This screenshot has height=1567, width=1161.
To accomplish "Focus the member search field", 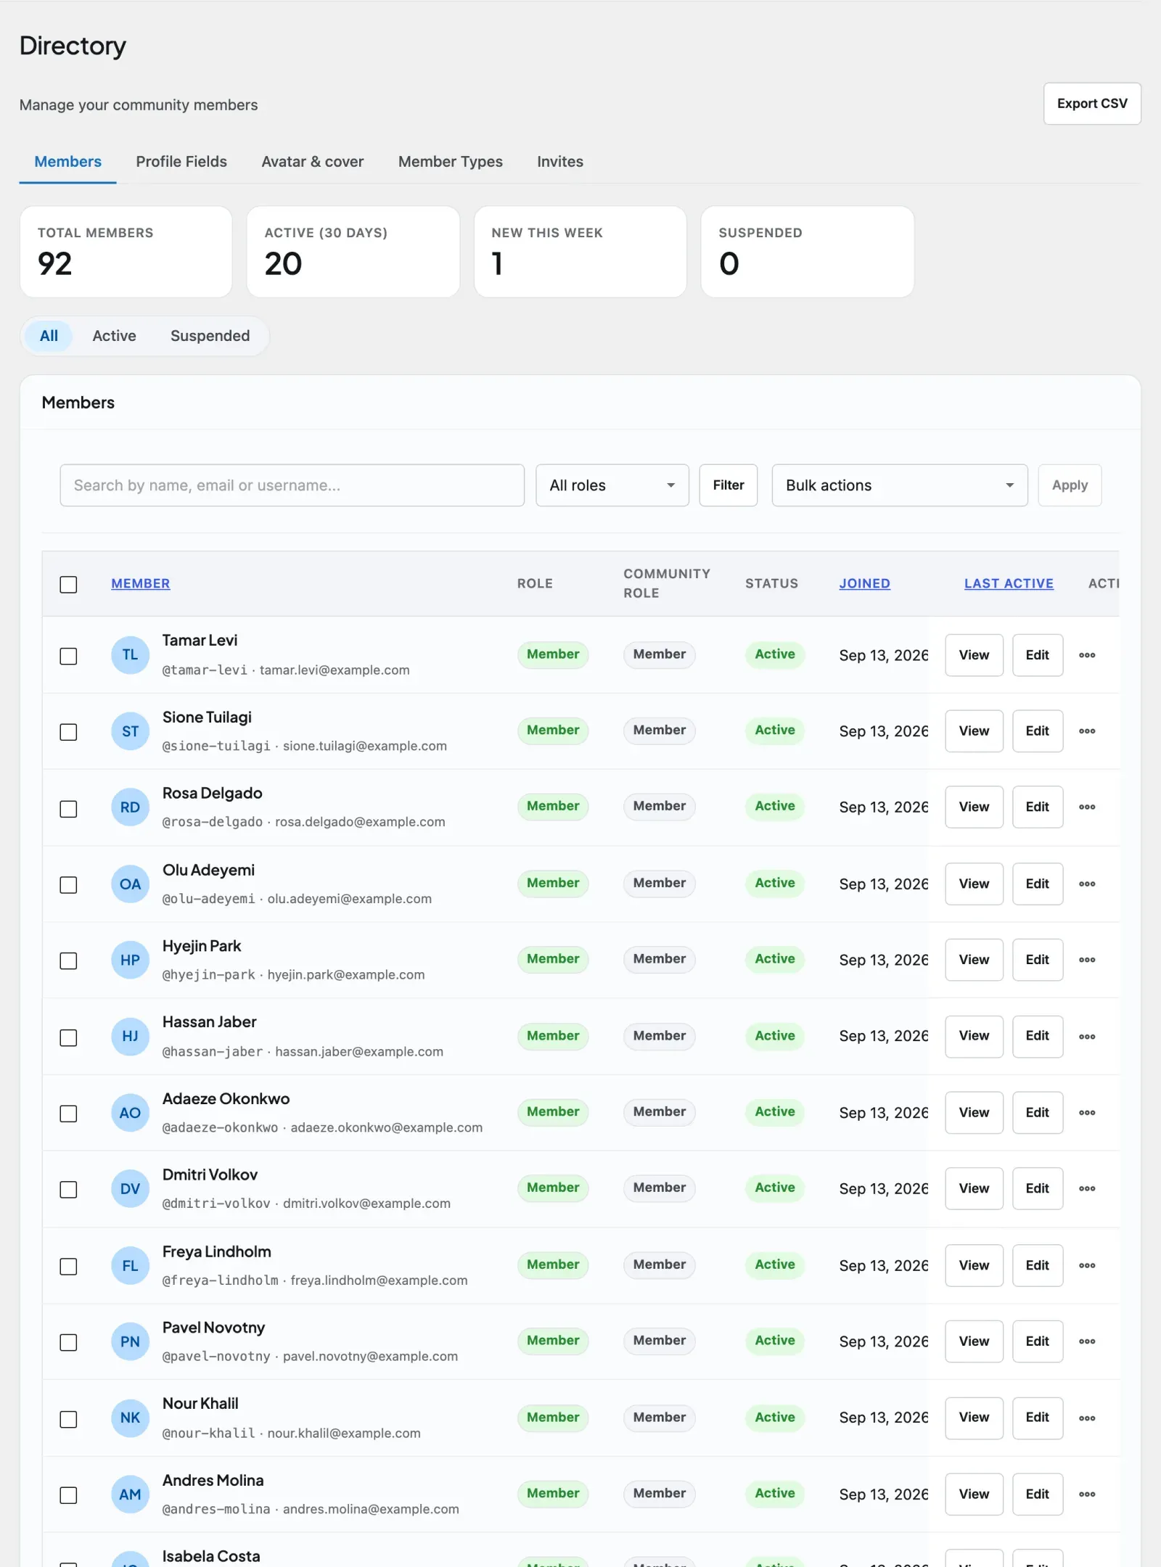I will 292,485.
